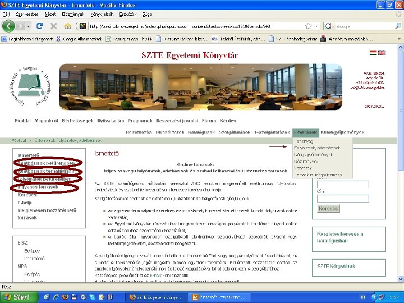Open the Beszerzési javaslat link
This screenshot has height=303, width=404.
(x=177, y=121)
